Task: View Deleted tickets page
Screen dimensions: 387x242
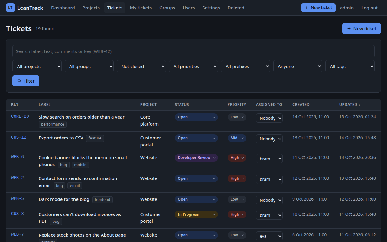Action: pyautogui.click(x=236, y=8)
